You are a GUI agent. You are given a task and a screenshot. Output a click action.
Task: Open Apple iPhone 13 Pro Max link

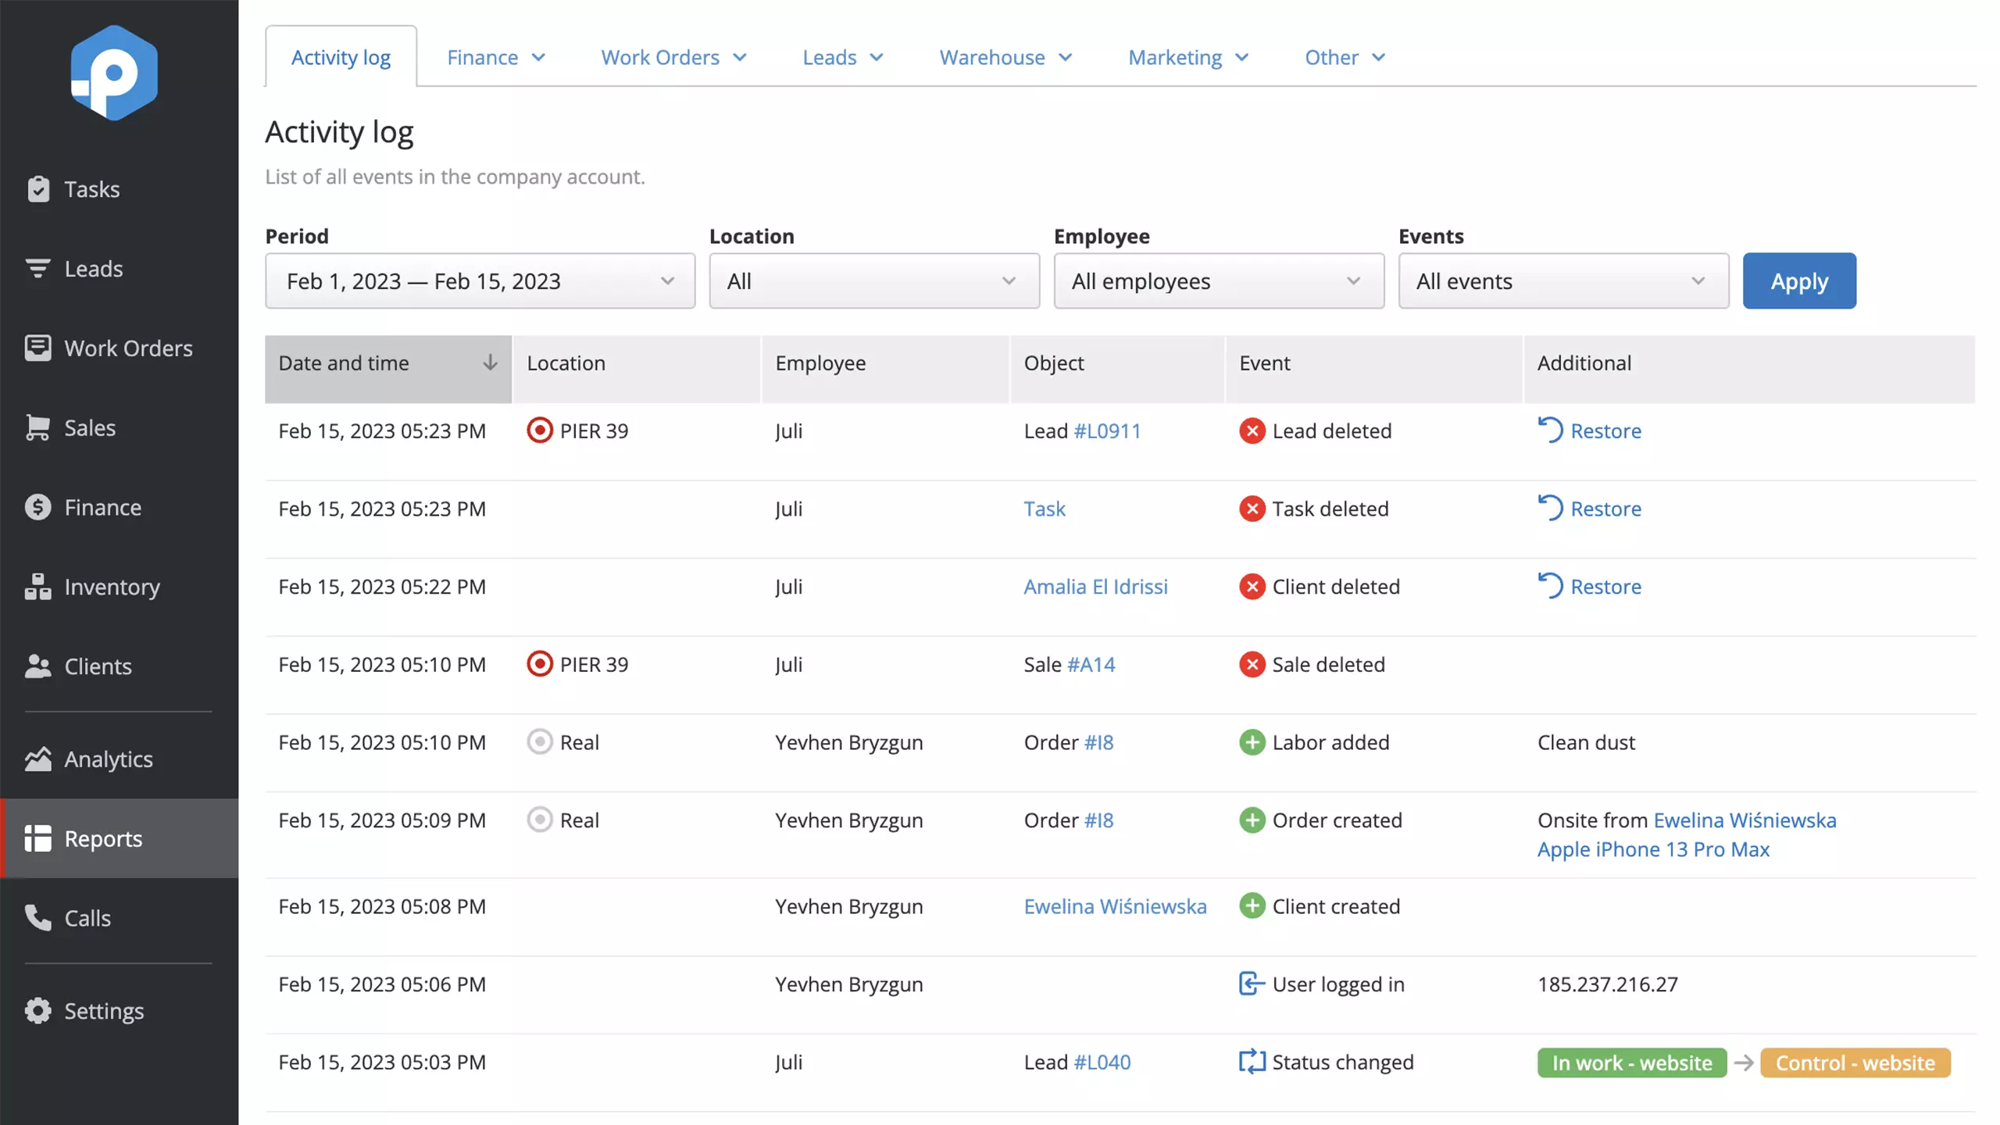(x=1653, y=849)
